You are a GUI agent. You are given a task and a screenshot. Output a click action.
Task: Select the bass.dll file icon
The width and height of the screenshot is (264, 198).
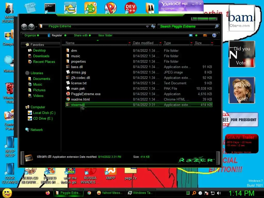point(68,67)
